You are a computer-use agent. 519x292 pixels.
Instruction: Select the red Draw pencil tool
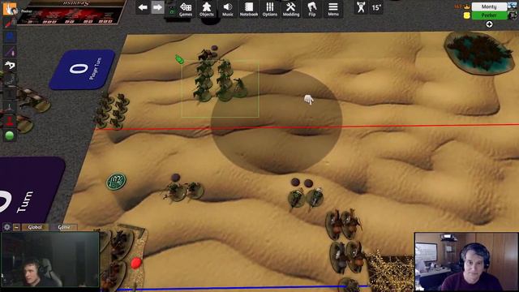click(10, 23)
